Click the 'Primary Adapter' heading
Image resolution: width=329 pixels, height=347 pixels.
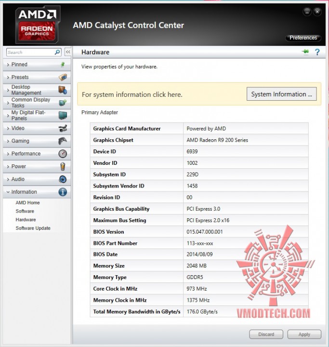(100, 112)
